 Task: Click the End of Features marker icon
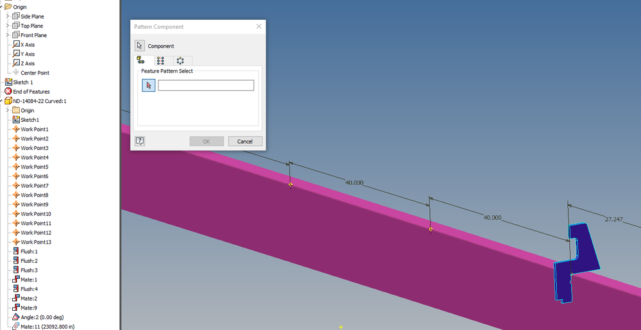coord(8,92)
